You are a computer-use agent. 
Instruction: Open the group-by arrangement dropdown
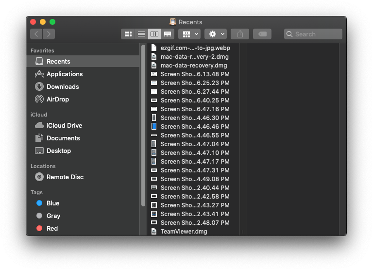pyautogui.click(x=189, y=34)
